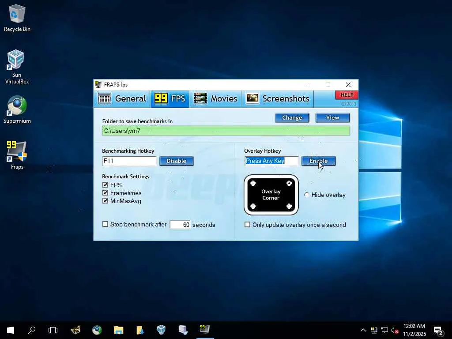
Task: Click Change for the benchmarks folder
Action: point(292,117)
